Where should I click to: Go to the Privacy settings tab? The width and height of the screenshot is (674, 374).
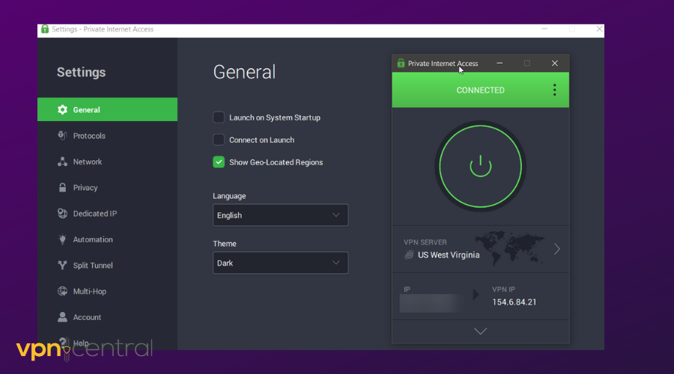(x=107, y=188)
